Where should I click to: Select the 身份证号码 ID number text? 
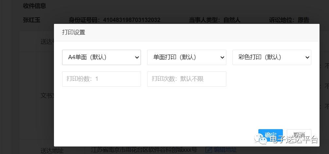click(114, 20)
